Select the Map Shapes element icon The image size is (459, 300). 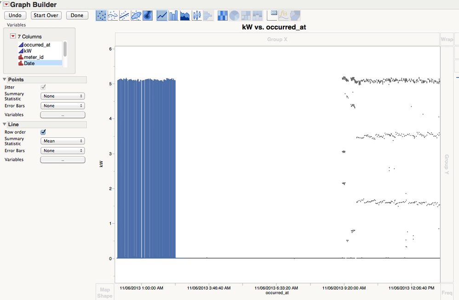pyautogui.click(x=295, y=16)
